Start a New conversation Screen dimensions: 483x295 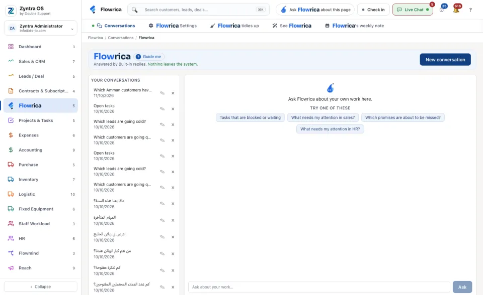point(445,60)
